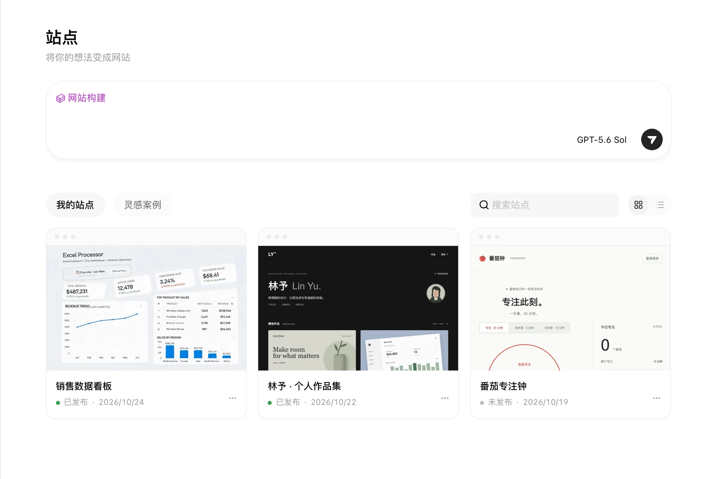Switch to list view layout

coord(660,205)
